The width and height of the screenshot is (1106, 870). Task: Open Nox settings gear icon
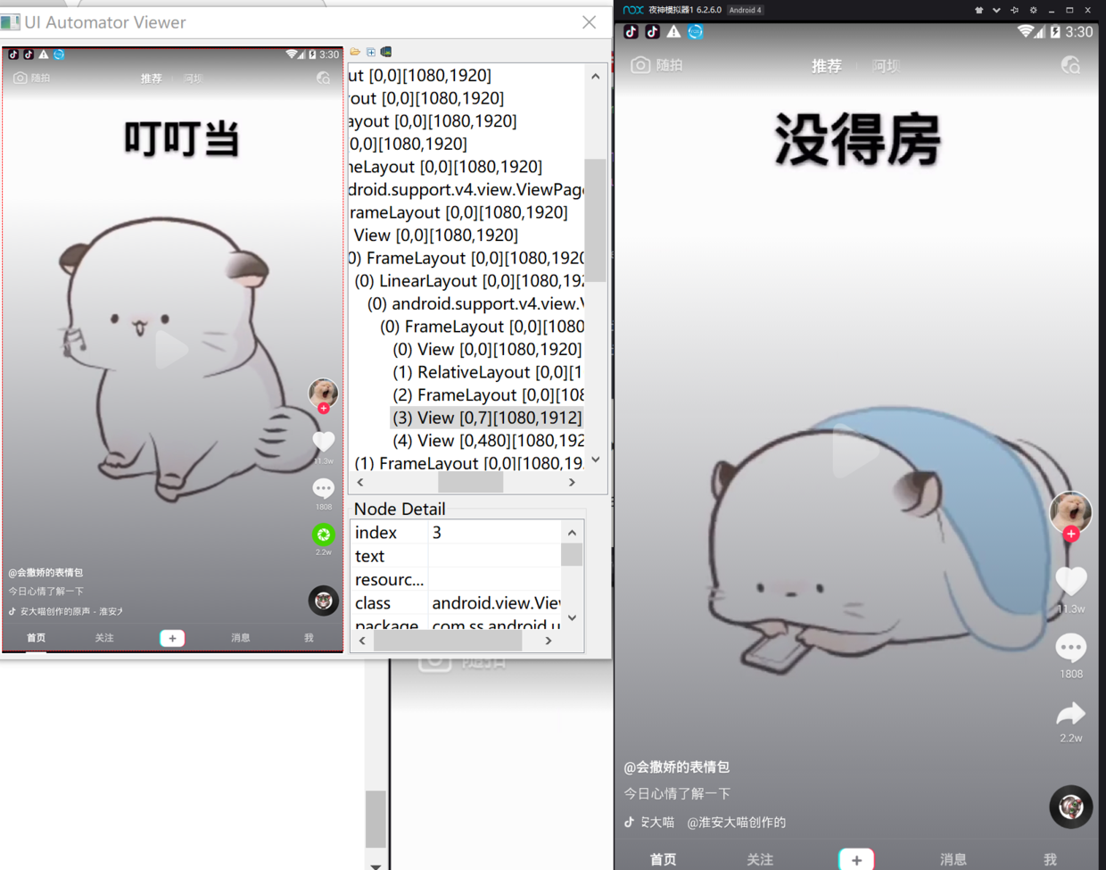(x=1034, y=10)
